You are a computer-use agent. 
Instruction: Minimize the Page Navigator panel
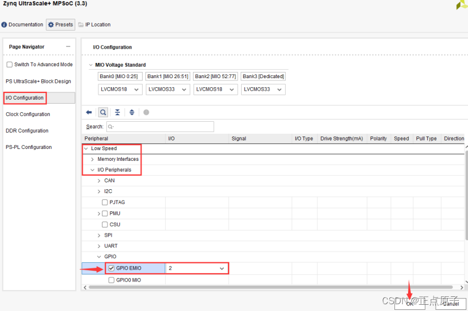(68, 46)
